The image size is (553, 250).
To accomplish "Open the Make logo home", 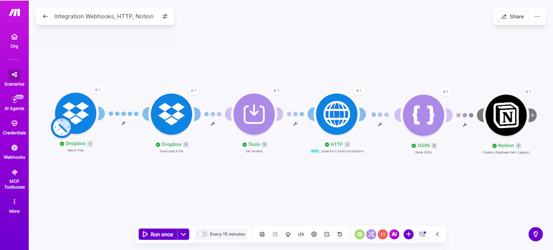I will (15, 13).
